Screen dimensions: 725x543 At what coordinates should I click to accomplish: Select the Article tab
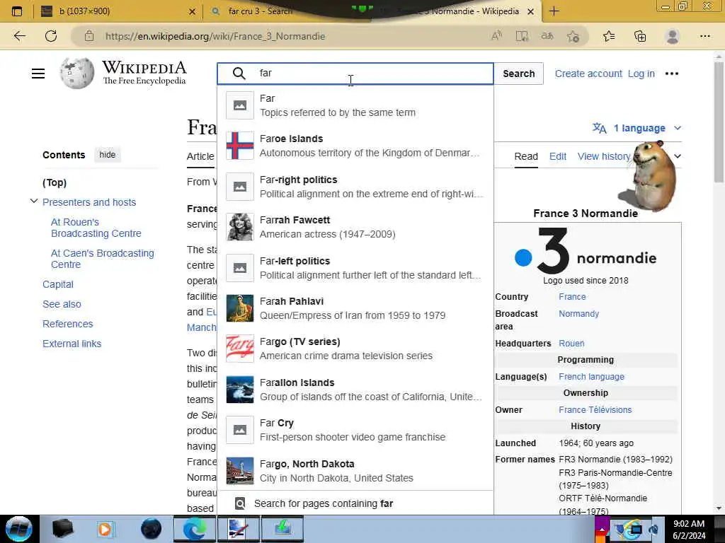(200, 156)
